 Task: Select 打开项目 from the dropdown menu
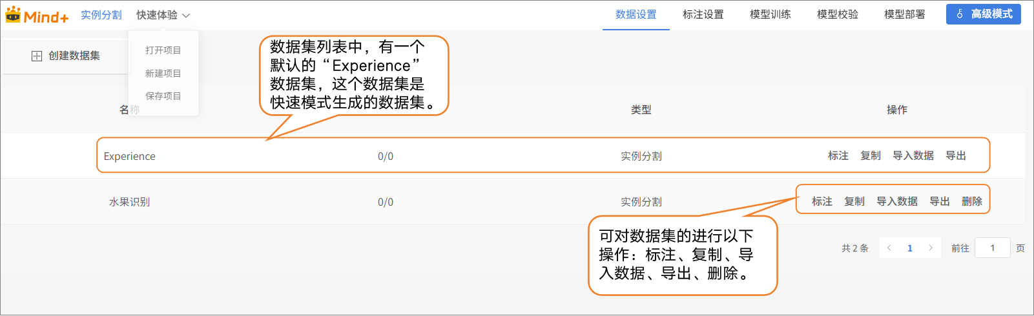click(163, 50)
